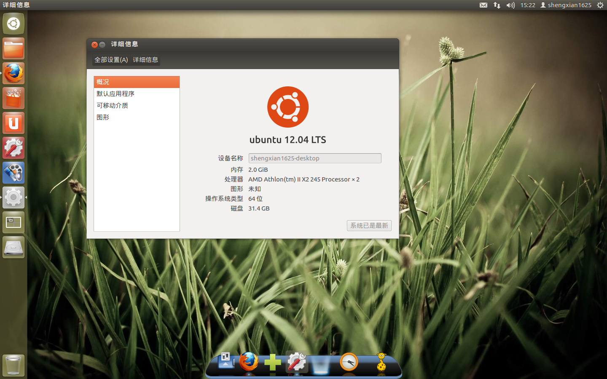Launch Firefox from the left launcher
This screenshot has height=379, width=607.
(x=13, y=73)
